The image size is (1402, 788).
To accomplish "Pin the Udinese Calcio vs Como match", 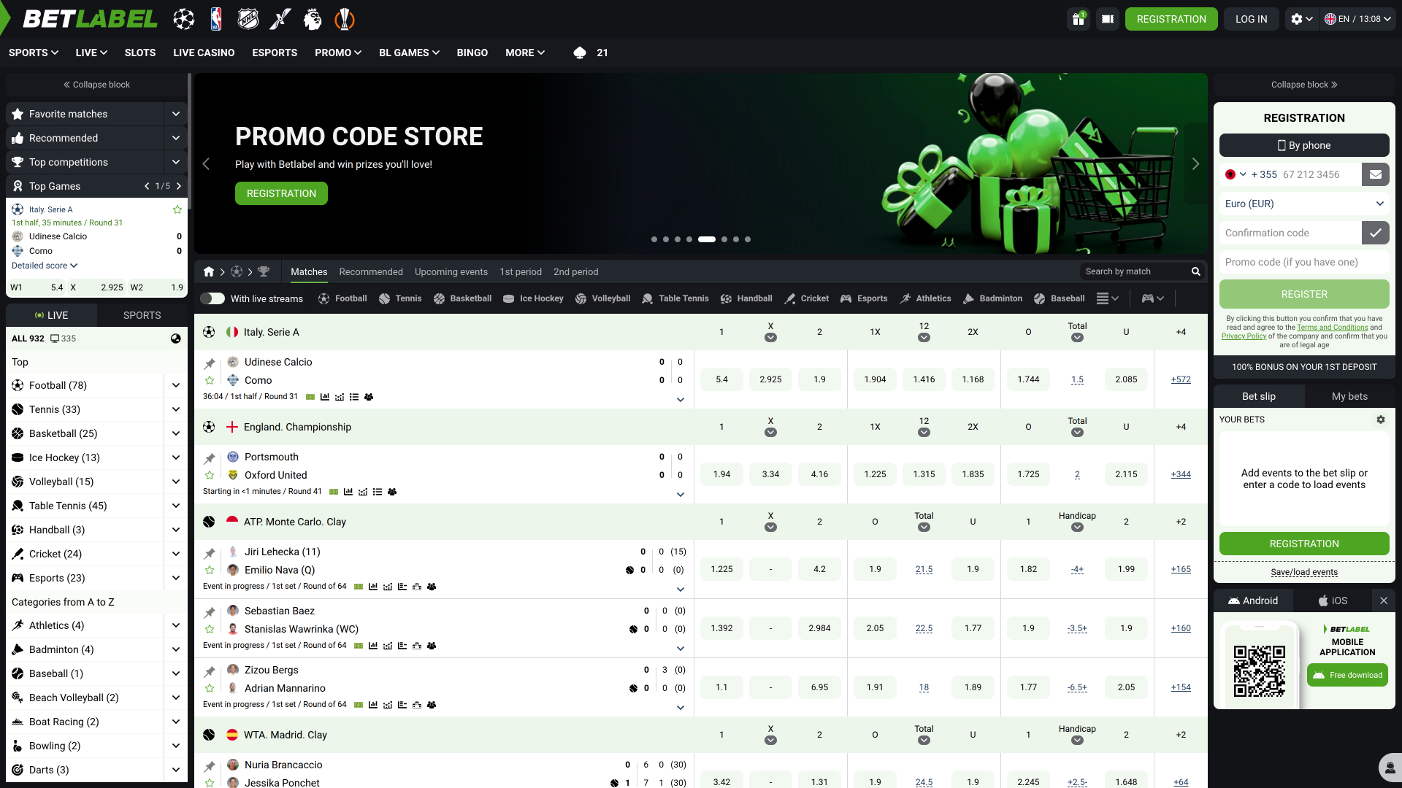I will (210, 363).
